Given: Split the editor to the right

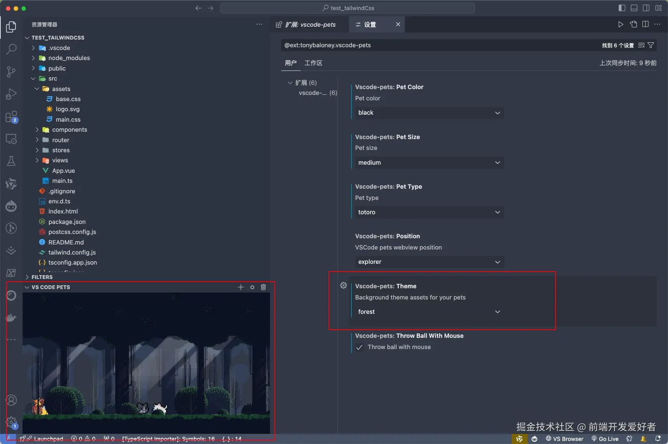Looking at the screenshot, I should click(x=646, y=24).
